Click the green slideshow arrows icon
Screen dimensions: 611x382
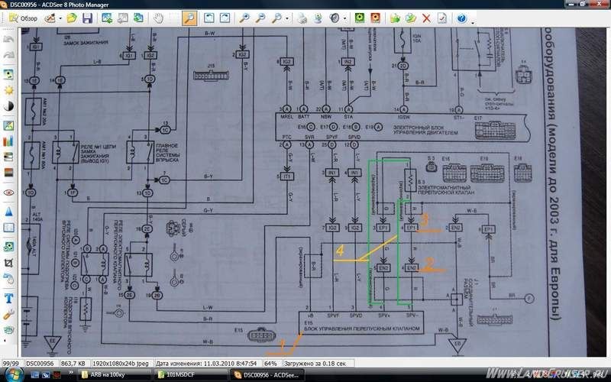[138, 18]
